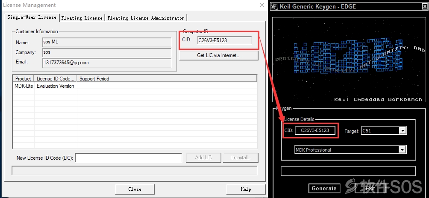429x198 pixels.
Task: Click the CID field in License Management
Action: point(224,40)
